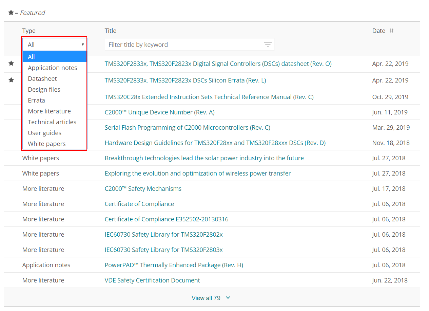The height and width of the screenshot is (311, 429).
Task: Click the Date column sort icon
Action: pyautogui.click(x=391, y=31)
